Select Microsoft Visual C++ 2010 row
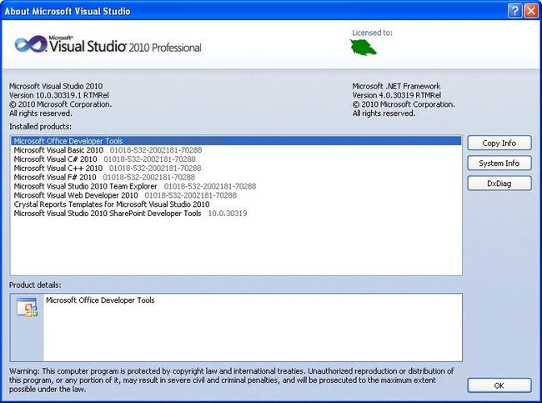Viewport: 542px width, 403px height. pos(236,168)
